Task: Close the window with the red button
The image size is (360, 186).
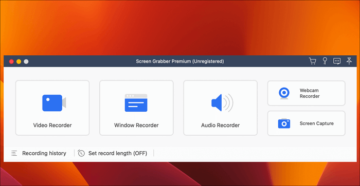Action: click(x=11, y=61)
